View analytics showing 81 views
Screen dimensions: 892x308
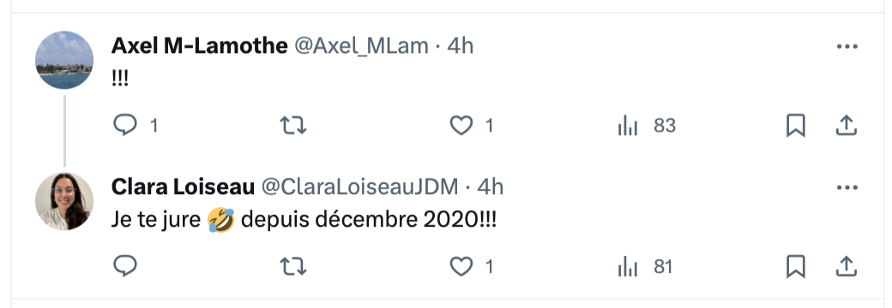coord(645,267)
